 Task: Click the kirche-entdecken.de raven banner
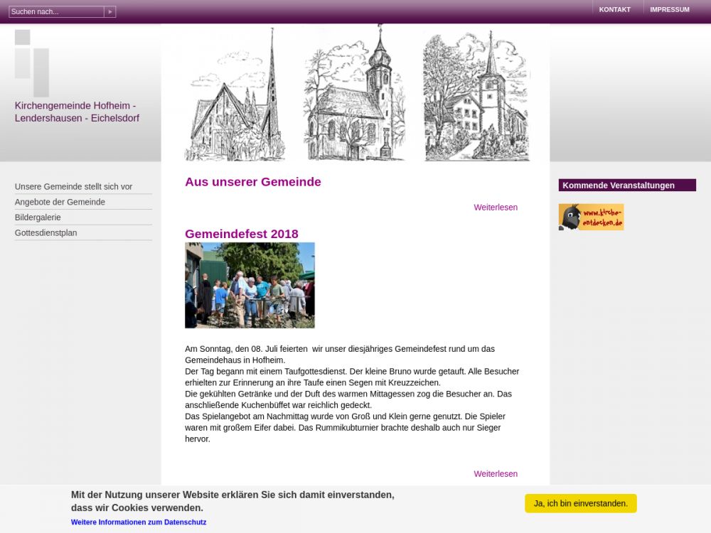(591, 217)
